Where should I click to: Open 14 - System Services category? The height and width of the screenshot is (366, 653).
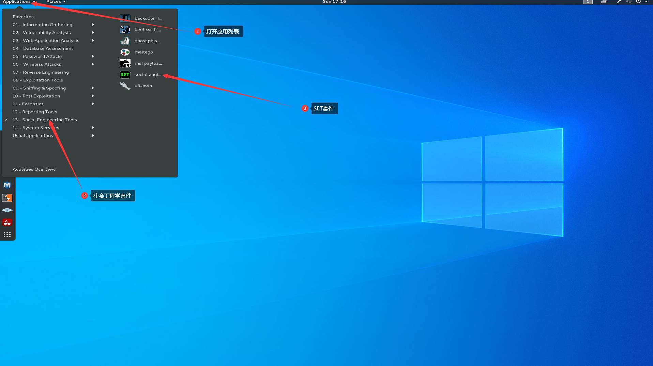36,127
